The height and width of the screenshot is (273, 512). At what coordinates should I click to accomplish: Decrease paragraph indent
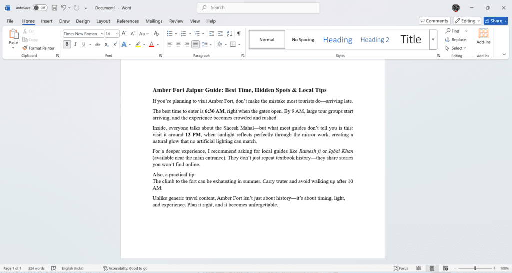click(212, 33)
